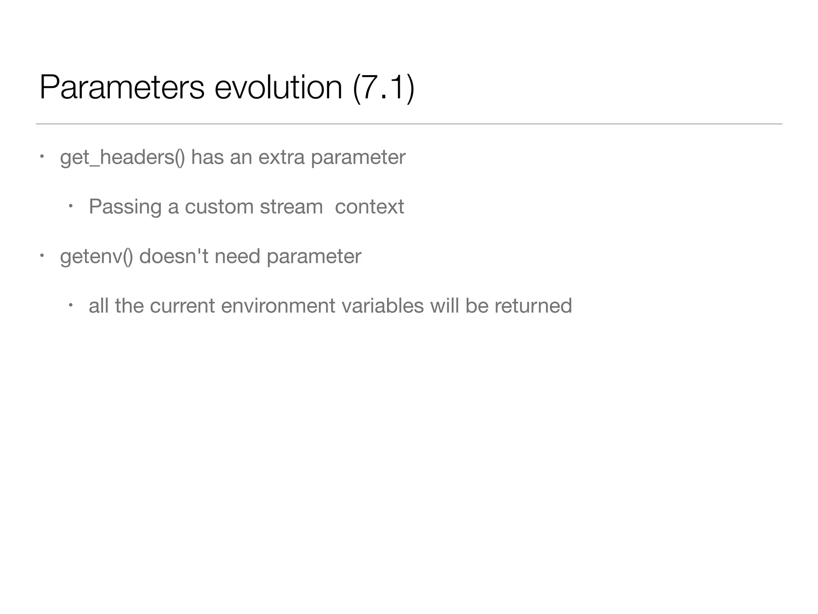Click the word "context" in the sub-bullet
The height and width of the screenshot is (614, 818).
[369, 207]
